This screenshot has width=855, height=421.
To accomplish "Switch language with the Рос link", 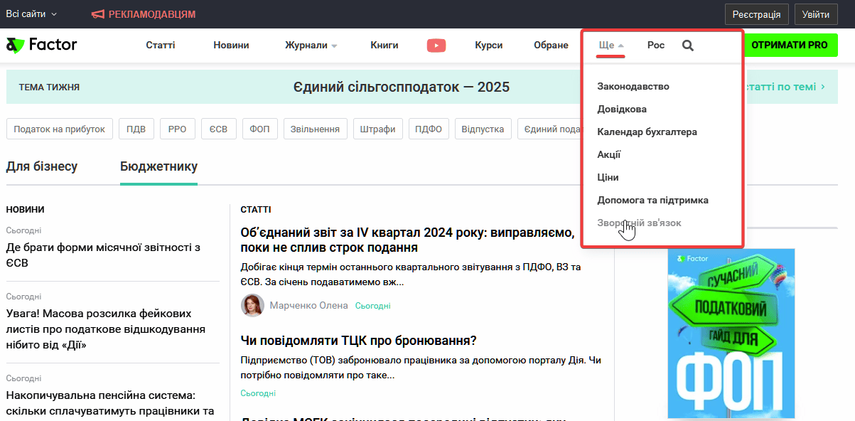I will click(x=655, y=46).
